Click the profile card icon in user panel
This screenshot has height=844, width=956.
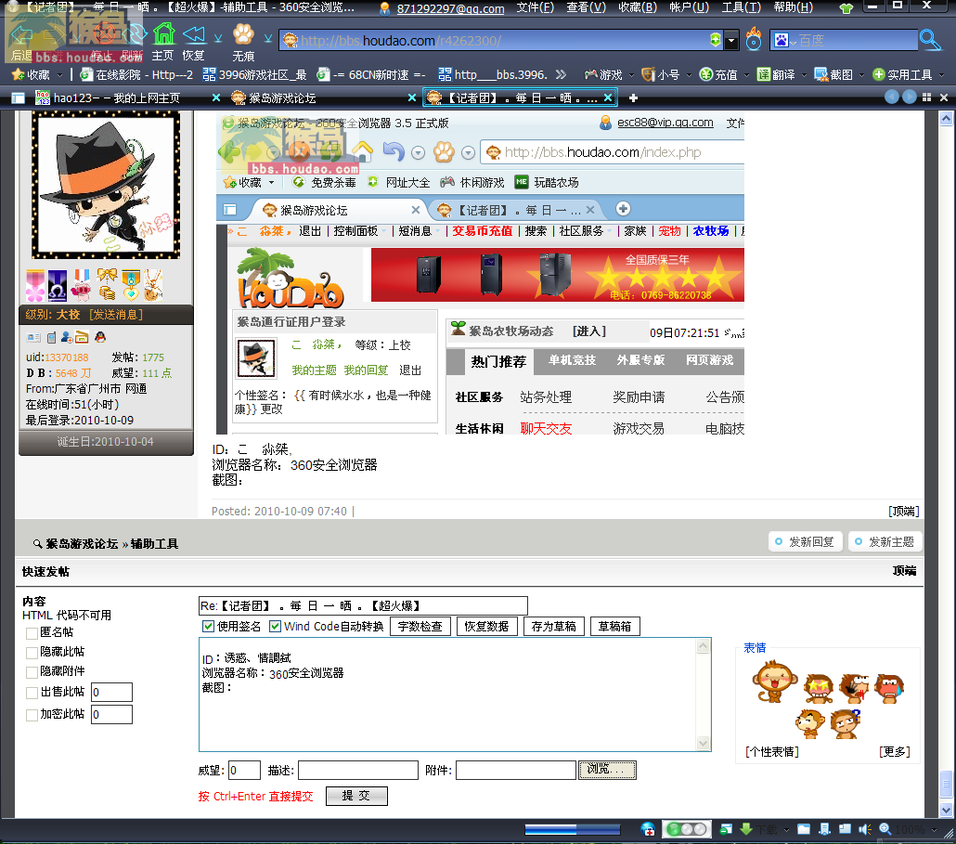tap(32, 337)
